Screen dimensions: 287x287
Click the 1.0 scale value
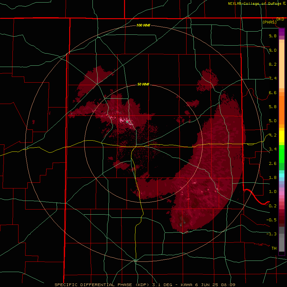coord(273,192)
